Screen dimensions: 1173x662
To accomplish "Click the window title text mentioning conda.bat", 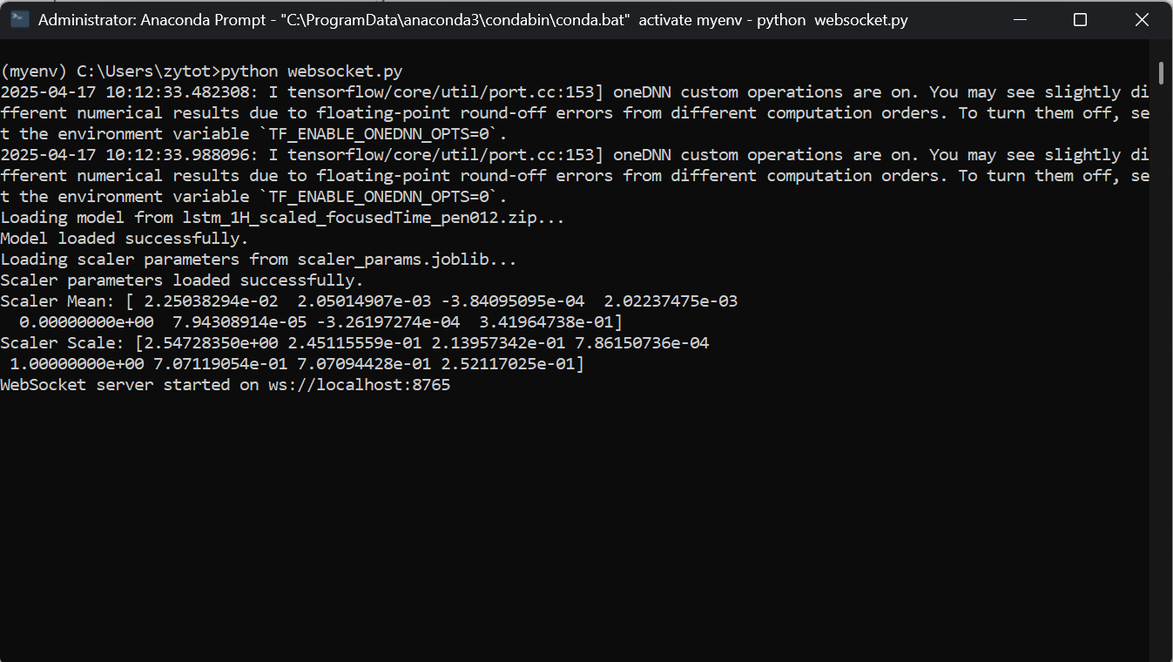I will point(473,19).
